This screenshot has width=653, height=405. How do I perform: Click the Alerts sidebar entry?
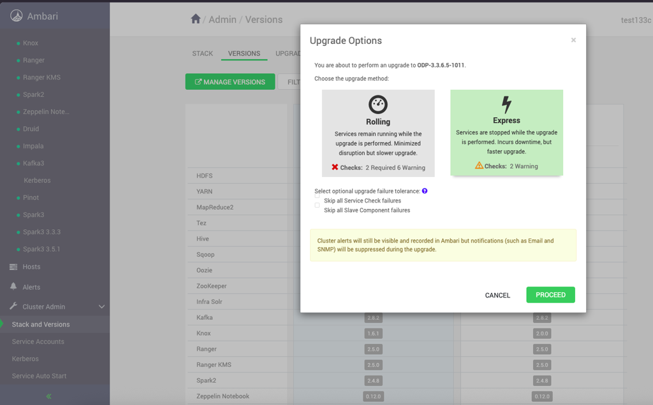[x=31, y=287]
